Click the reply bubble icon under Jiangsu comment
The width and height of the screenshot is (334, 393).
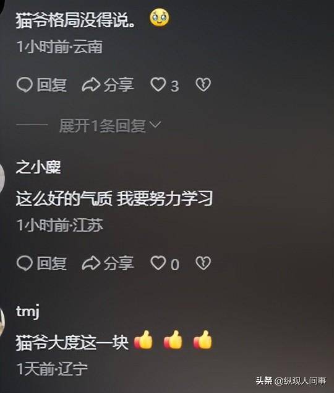pyautogui.click(x=24, y=263)
